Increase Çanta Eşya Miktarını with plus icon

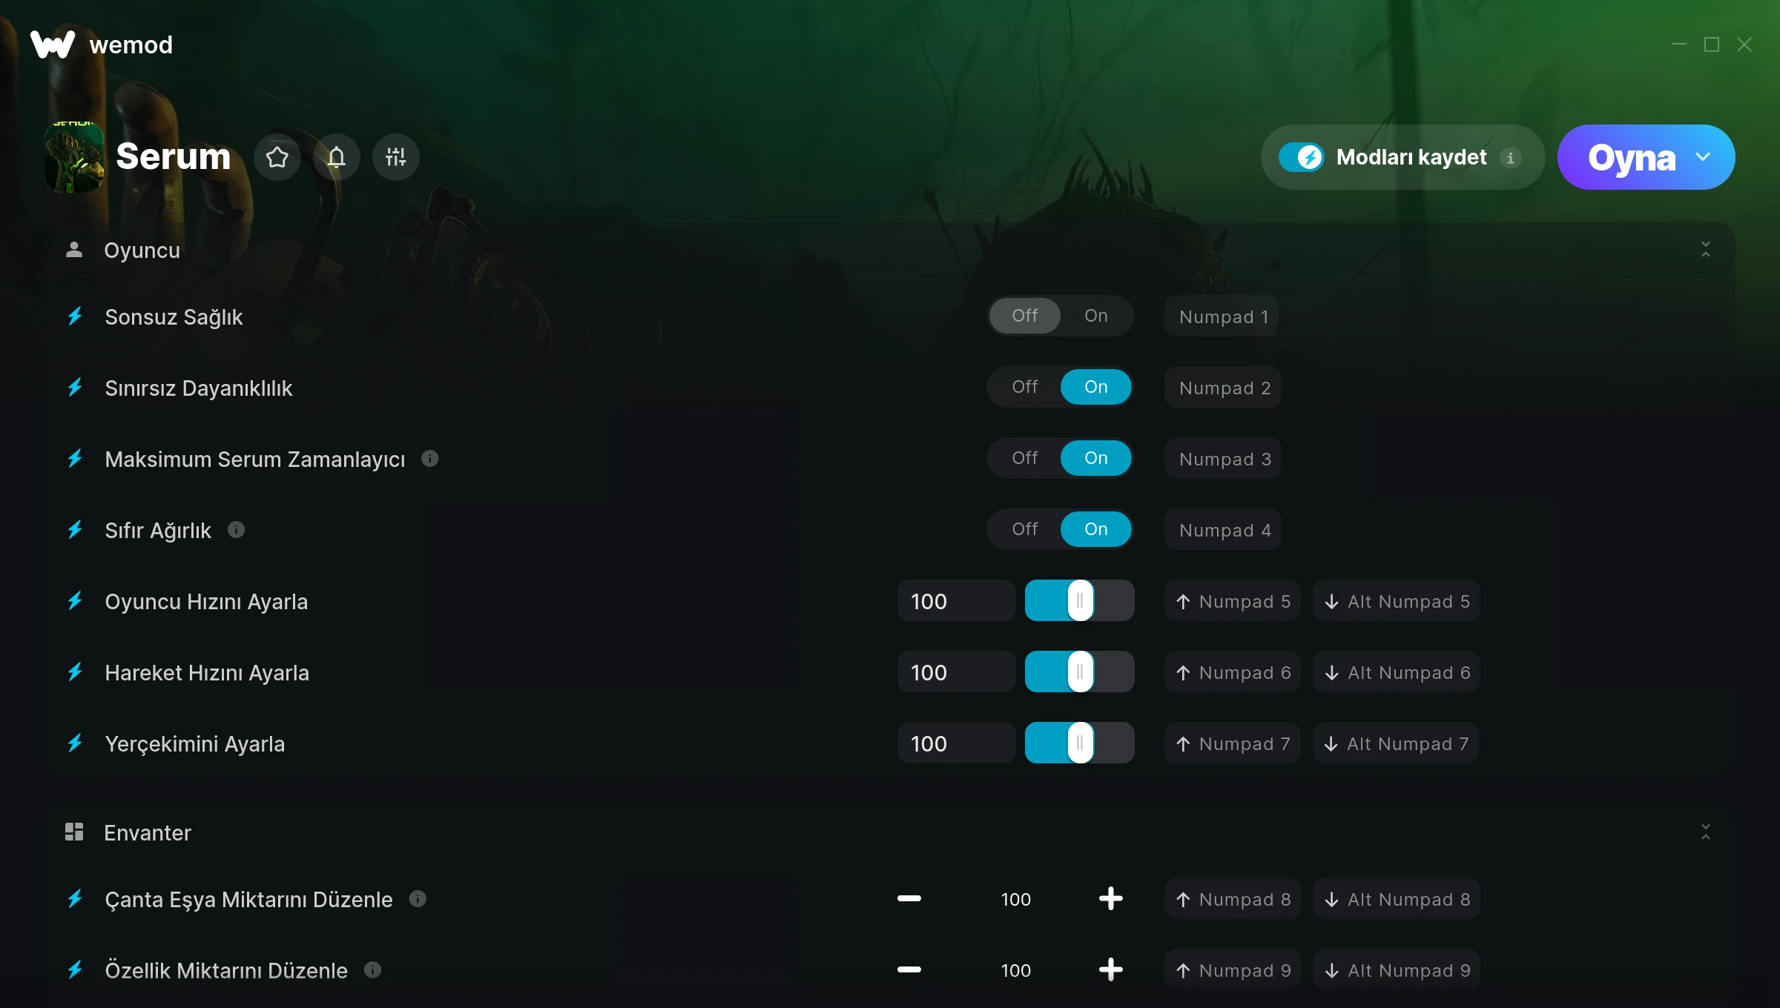(x=1111, y=899)
